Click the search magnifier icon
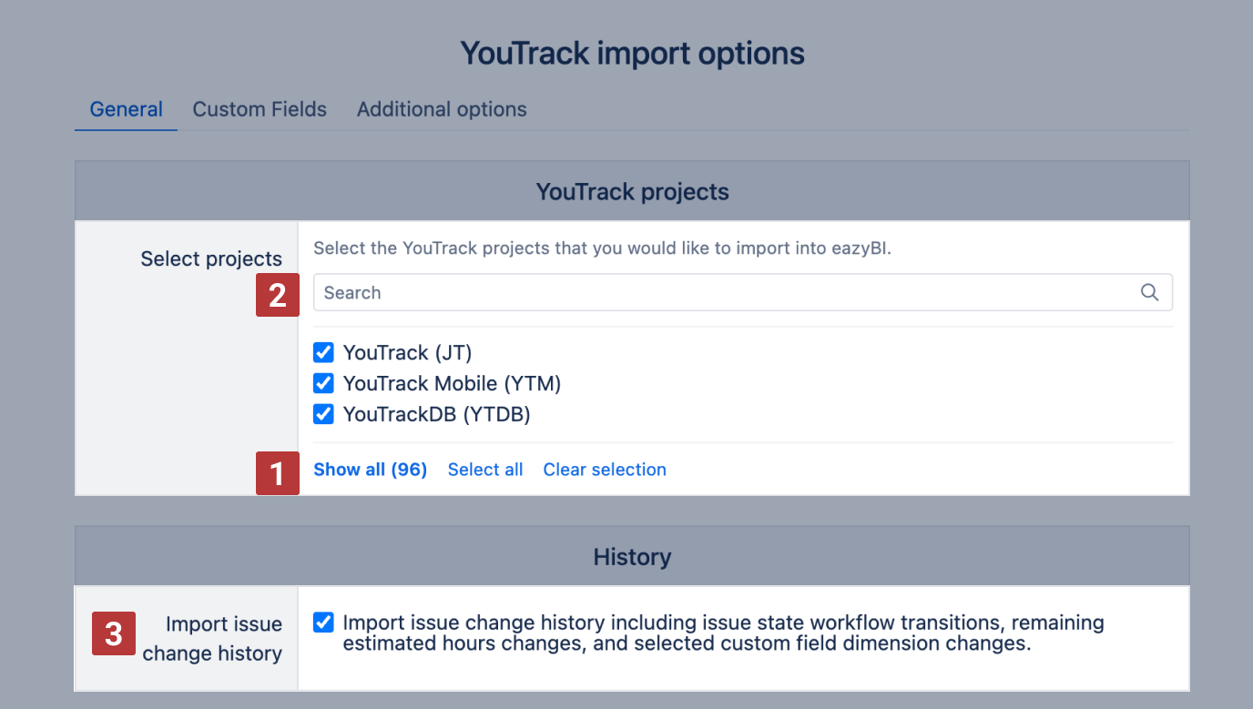Image resolution: width=1253 pixels, height=709 pixels. pos(1149,292)
